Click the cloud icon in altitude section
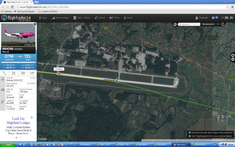The height and width of the screenshot is (147, 235). [3, 90]
